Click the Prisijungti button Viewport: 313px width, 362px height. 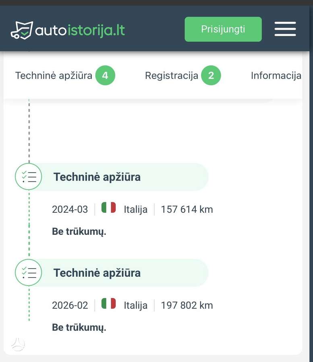(x=223, y=29)
